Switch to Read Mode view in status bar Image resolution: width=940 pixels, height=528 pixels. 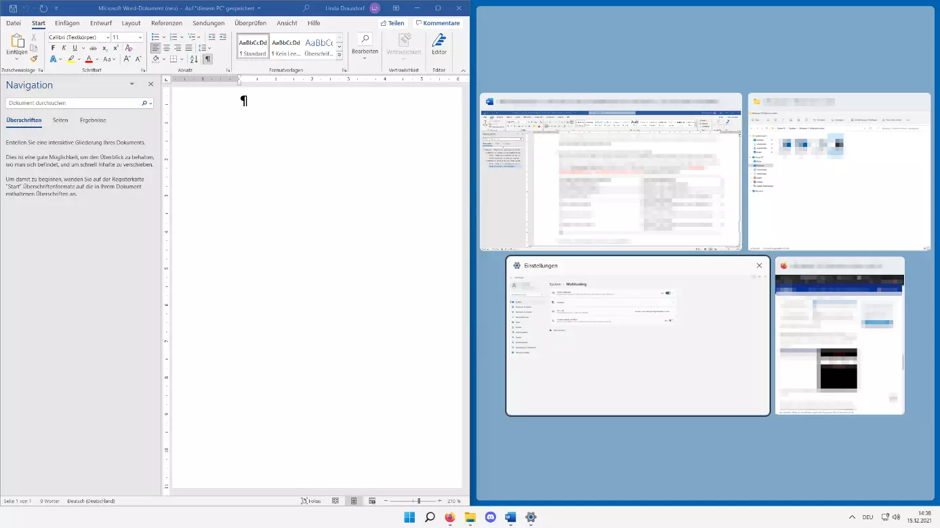(335, 501)
